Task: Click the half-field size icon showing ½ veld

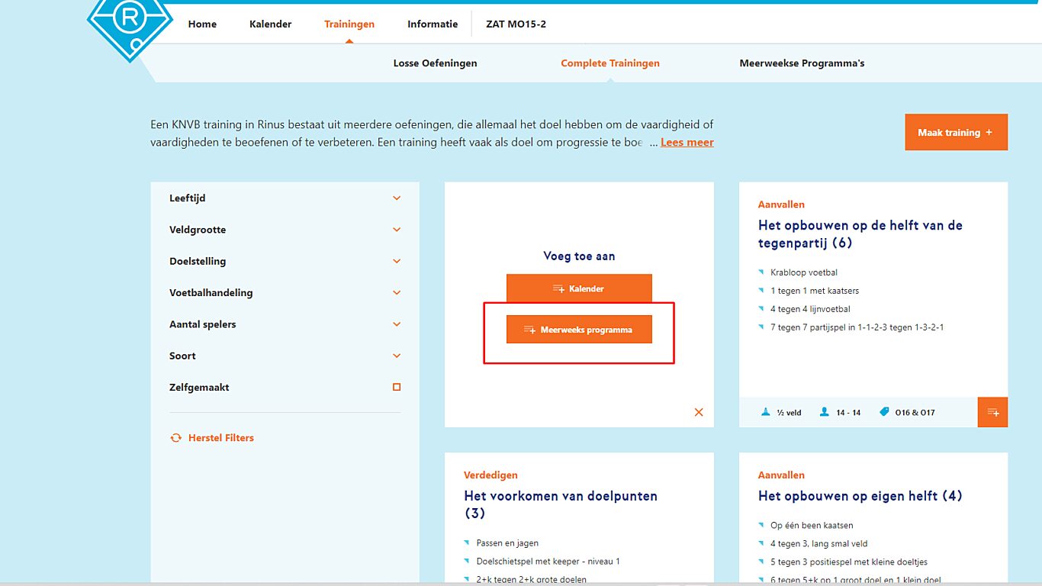Action: (766, 412)
